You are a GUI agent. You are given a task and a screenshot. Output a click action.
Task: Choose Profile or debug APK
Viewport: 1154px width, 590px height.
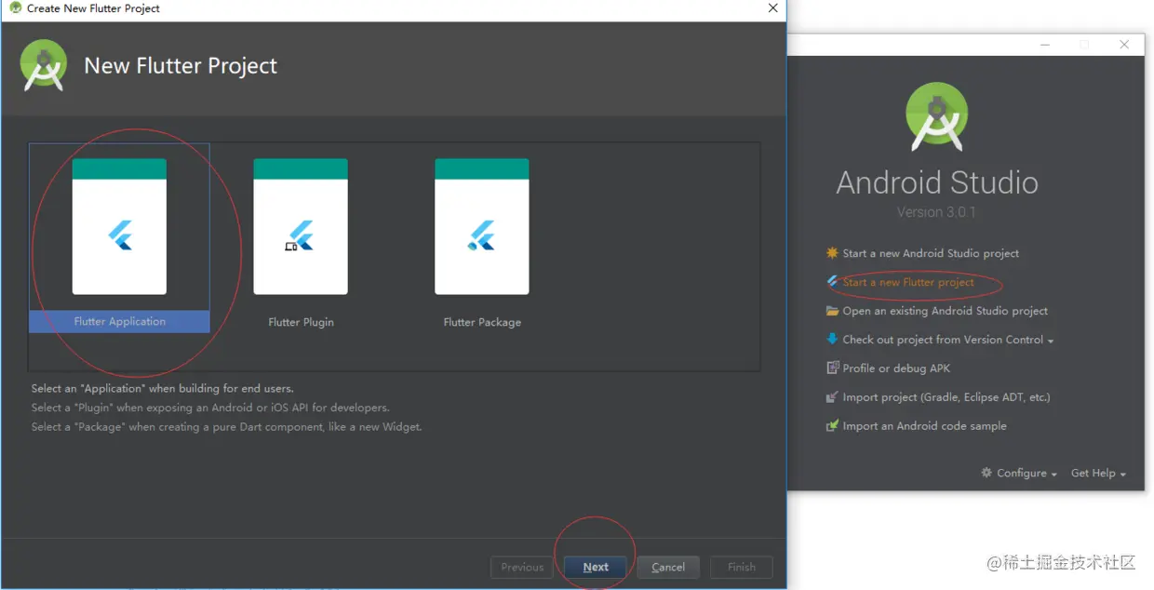896,369
